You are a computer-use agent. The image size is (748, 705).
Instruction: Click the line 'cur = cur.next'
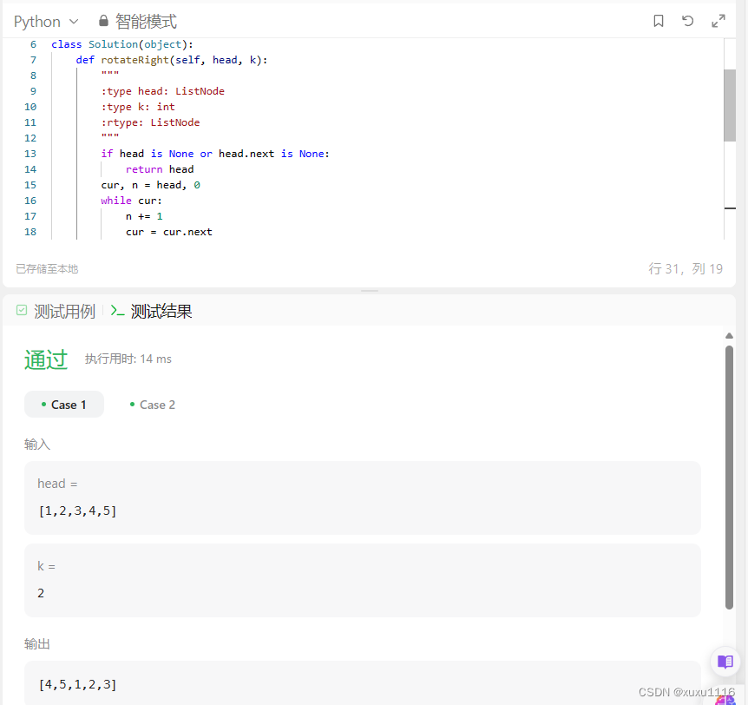coord(169,232)
